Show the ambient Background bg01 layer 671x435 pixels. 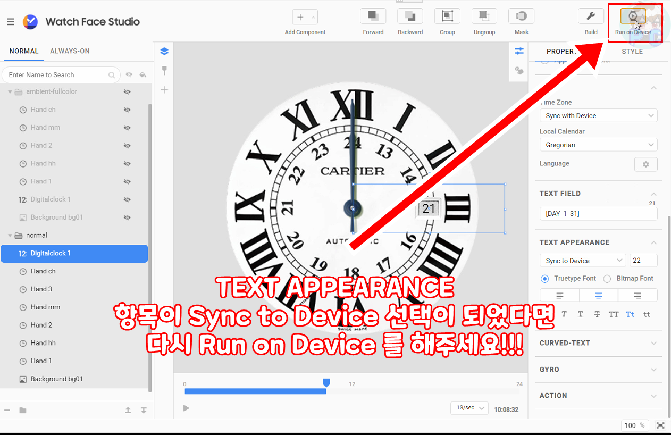tap(127, 217)
